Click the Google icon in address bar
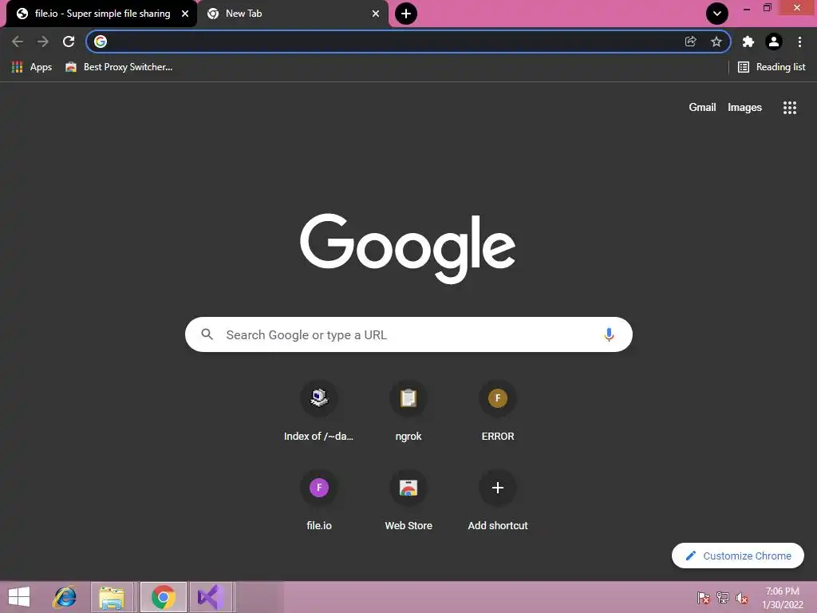This screenshot has width=817, height=613. pos(101,42)
